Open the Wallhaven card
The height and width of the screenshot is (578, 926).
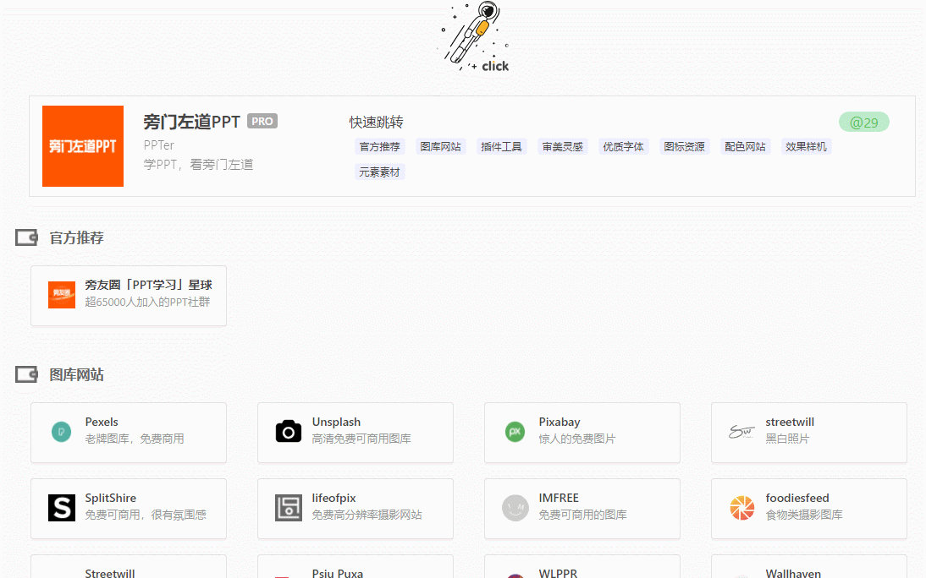(x=809, y=567)
